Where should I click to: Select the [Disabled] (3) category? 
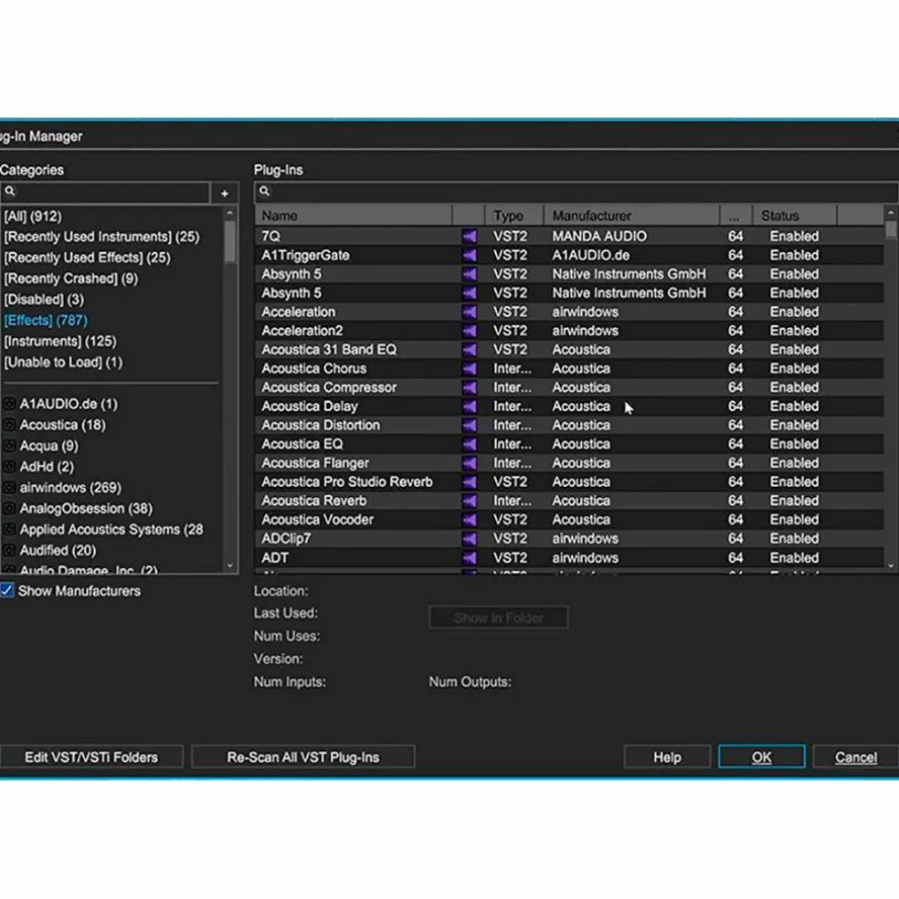44,300
